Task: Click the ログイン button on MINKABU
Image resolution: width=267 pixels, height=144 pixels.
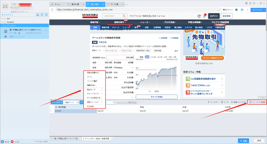Action: (x=214, y=16)
